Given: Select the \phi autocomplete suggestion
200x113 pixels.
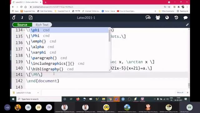Looking at the screenshot, I should point(69,30).
